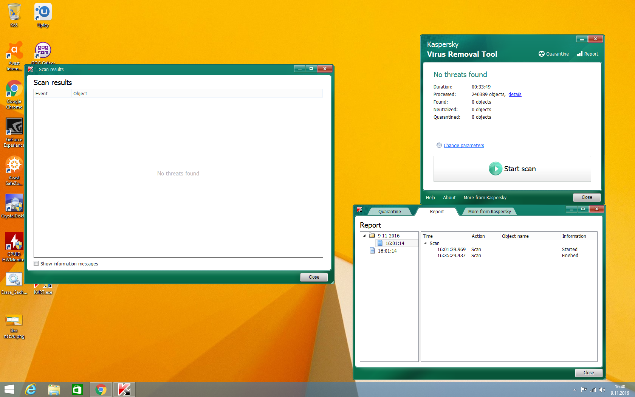The width and height of the screenshot is (635, 397).
Task: Click the Kaspersky icon in Report window
Action: [x=359, y=209]
